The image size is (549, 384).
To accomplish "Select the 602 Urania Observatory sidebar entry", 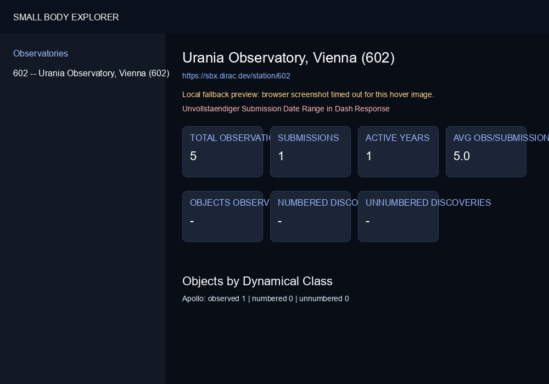I will click(91, 73).
